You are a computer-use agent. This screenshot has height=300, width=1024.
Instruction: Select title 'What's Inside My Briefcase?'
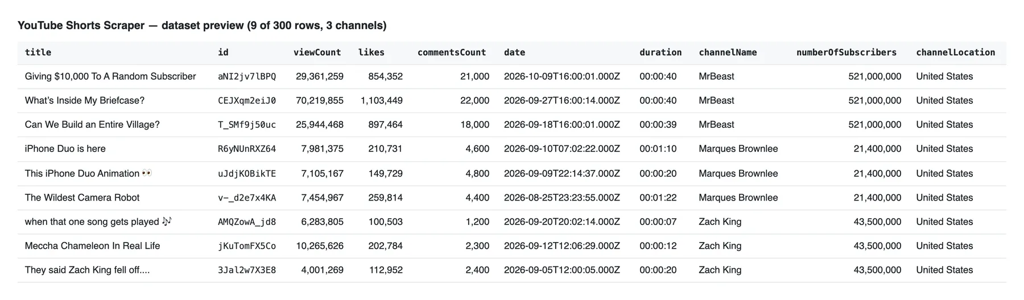tap(85, 101)
